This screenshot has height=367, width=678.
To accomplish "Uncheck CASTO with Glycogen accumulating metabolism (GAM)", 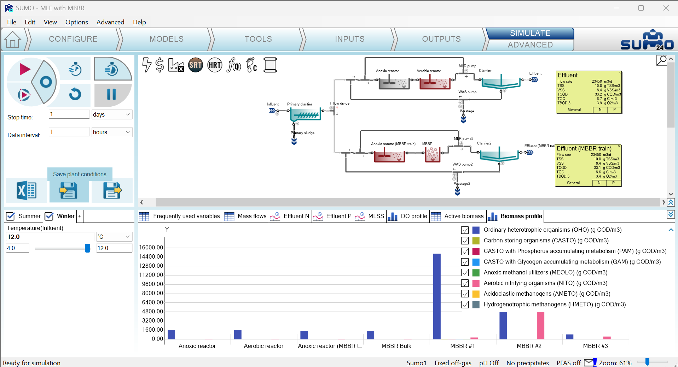I will [465, 262].
